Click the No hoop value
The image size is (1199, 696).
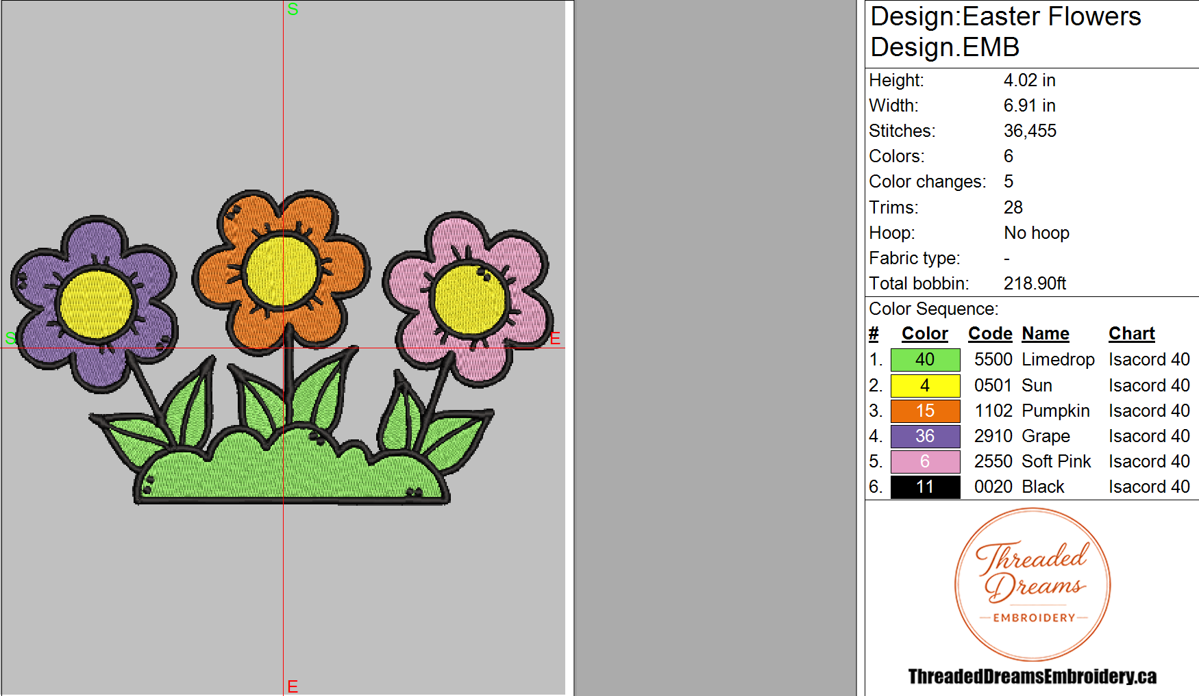point(1036,233)
